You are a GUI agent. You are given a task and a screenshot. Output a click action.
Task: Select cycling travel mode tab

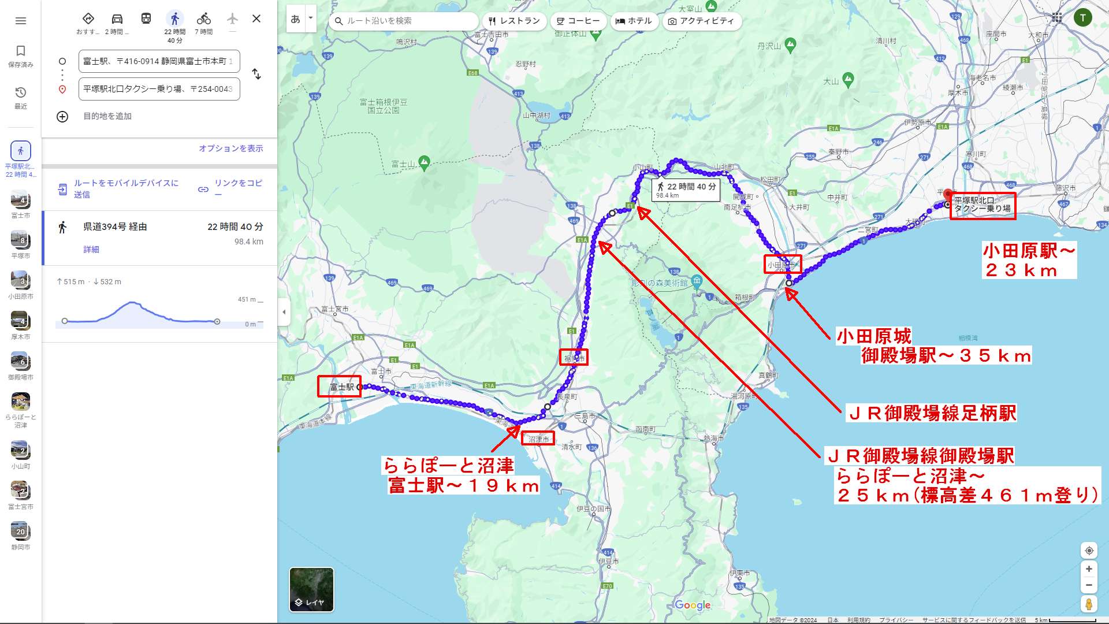pos(204,24)
